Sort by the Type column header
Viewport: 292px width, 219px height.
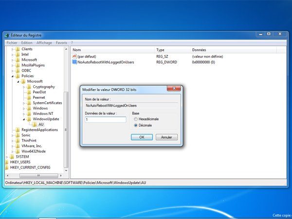coord(172,50)
